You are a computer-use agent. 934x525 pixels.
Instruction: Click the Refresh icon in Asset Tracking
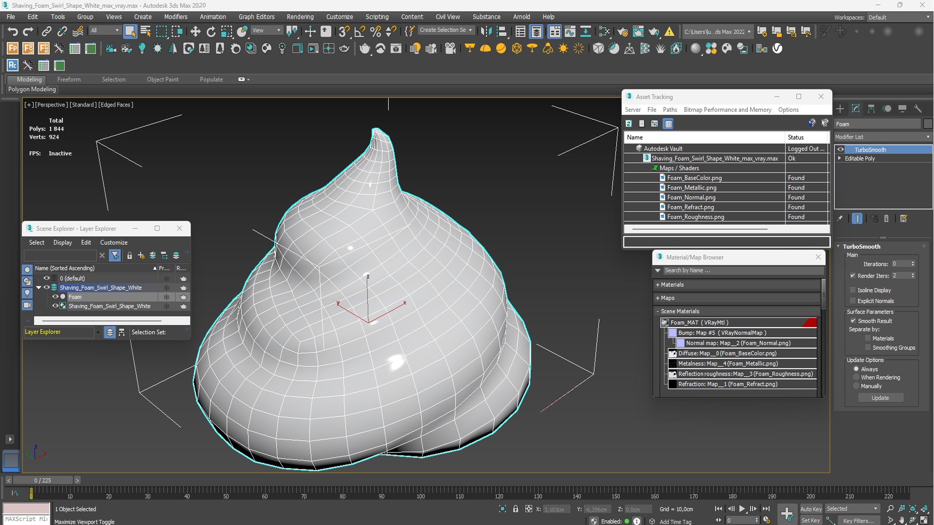pos(629,124)
